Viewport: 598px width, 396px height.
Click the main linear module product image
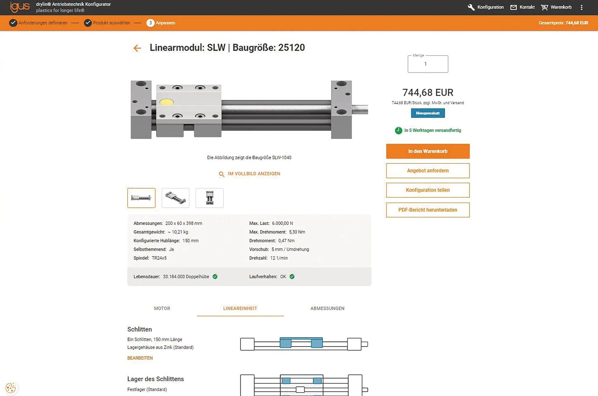249,109
